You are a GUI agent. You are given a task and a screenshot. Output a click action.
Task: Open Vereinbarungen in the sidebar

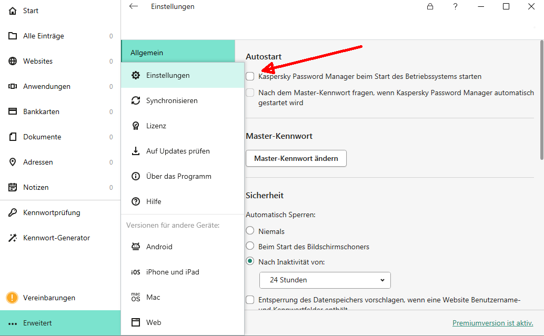coord(61,298)
